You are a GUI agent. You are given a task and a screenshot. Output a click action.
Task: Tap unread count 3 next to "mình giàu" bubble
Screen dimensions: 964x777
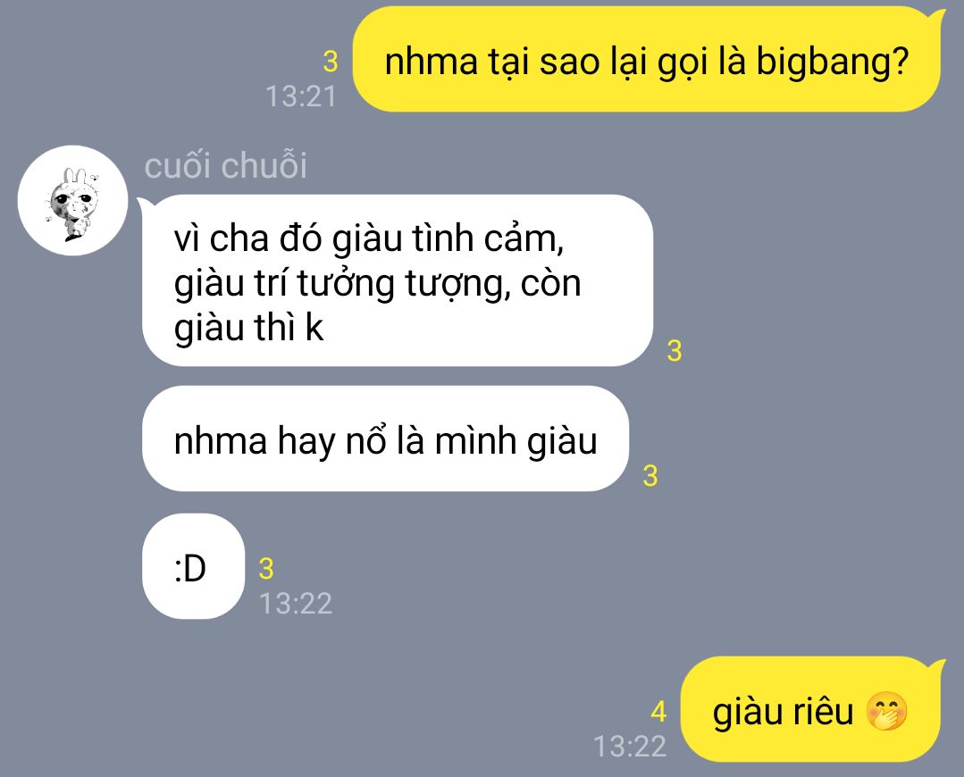click(650, 476)
